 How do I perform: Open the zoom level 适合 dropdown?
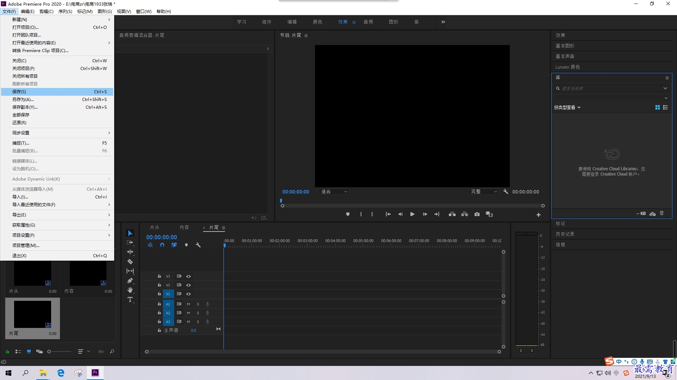tap(334, 192)
